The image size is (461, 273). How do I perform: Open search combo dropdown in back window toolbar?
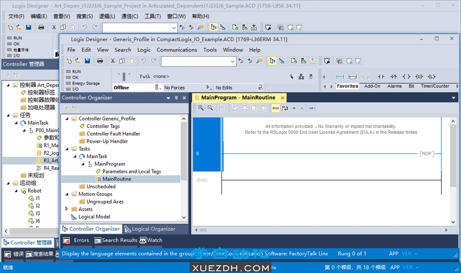pos(174,28)
